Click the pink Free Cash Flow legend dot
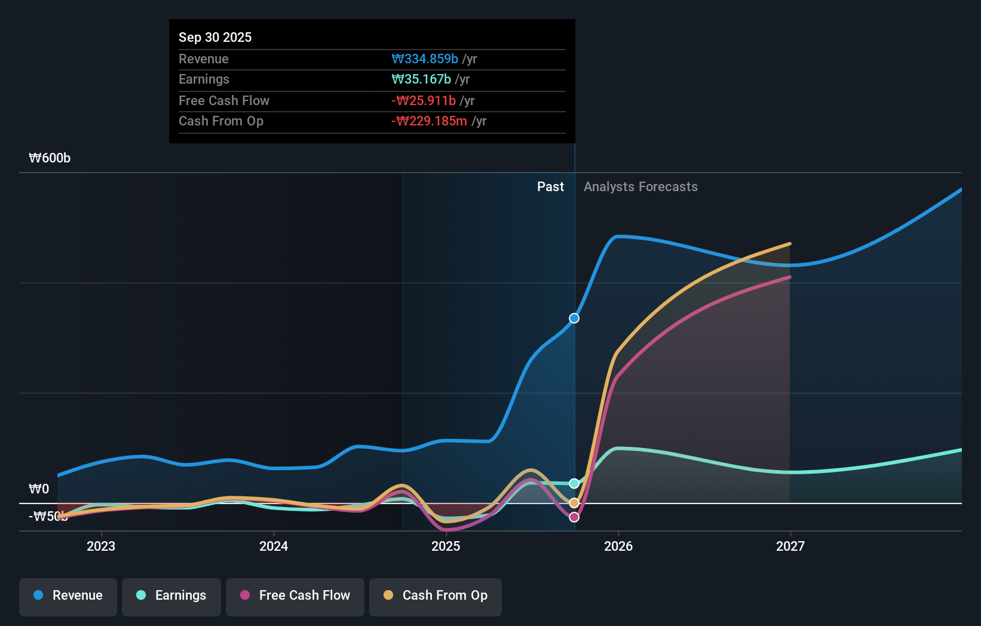Image resolution: width=981 pixels, height=626 pixels. coord(245,596)
